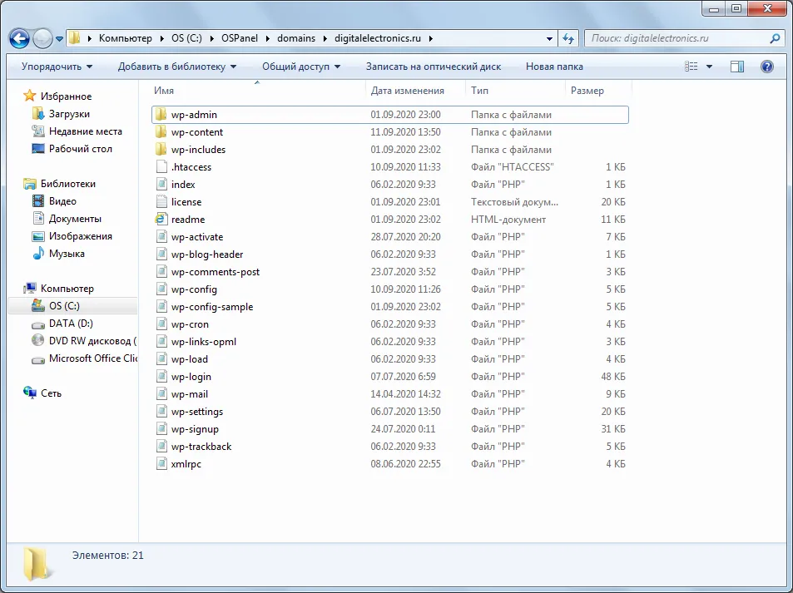793x593 pixels.
Task: Click OSPanel in the address breadcrumb
Action: pos(239,38)
